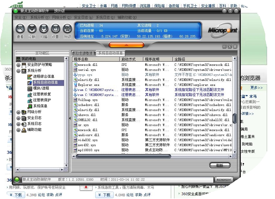The width and height of the screenshot is (275, 199).
Task: Click the collapse-sidebar arrow splitter
Action: [70, 118]
